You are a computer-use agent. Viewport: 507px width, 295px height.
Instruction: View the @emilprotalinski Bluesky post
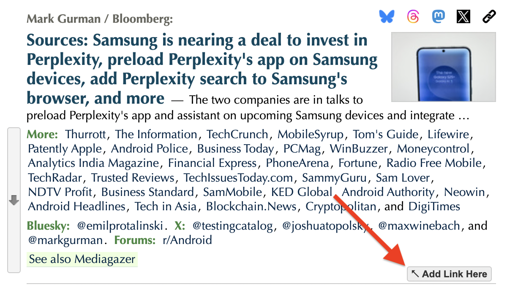pyautogui.click(x=120, y=226)
